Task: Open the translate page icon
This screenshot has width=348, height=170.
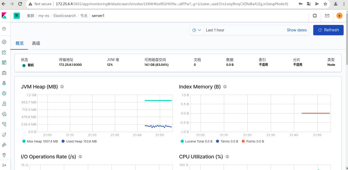Action: click(x=309, y=4)
